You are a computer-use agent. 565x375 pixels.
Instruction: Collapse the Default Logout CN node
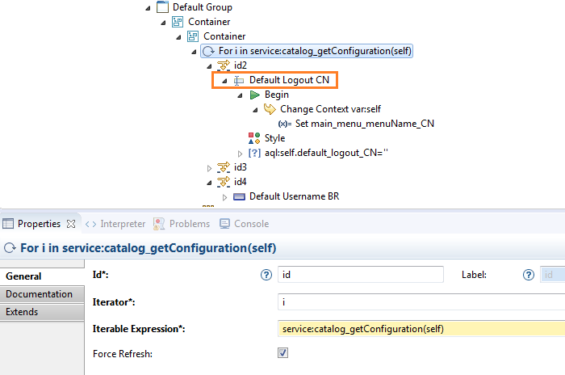point(225,81)
